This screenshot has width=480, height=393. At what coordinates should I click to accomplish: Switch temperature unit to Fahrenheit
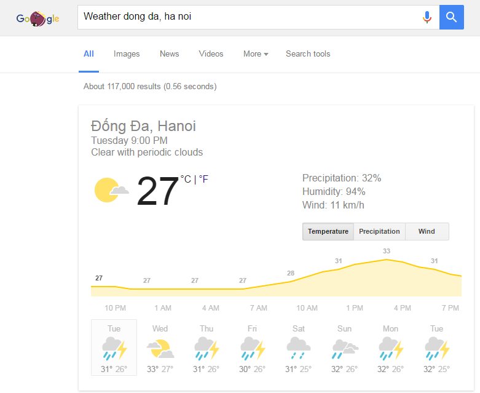click(x=204, y=179)
